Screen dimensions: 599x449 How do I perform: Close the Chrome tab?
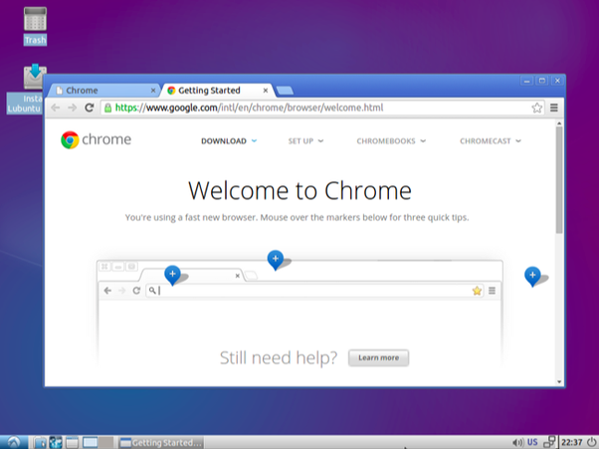[x=153, y=91]
